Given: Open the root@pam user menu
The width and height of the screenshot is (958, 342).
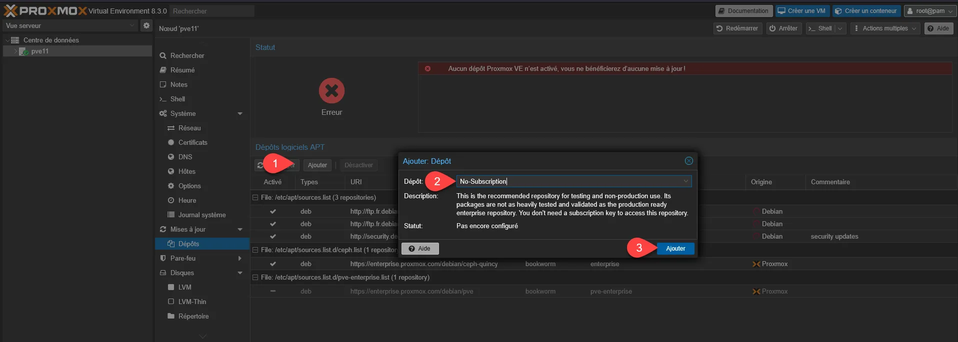Looking at the screenshot, I should tap(930, 11).
